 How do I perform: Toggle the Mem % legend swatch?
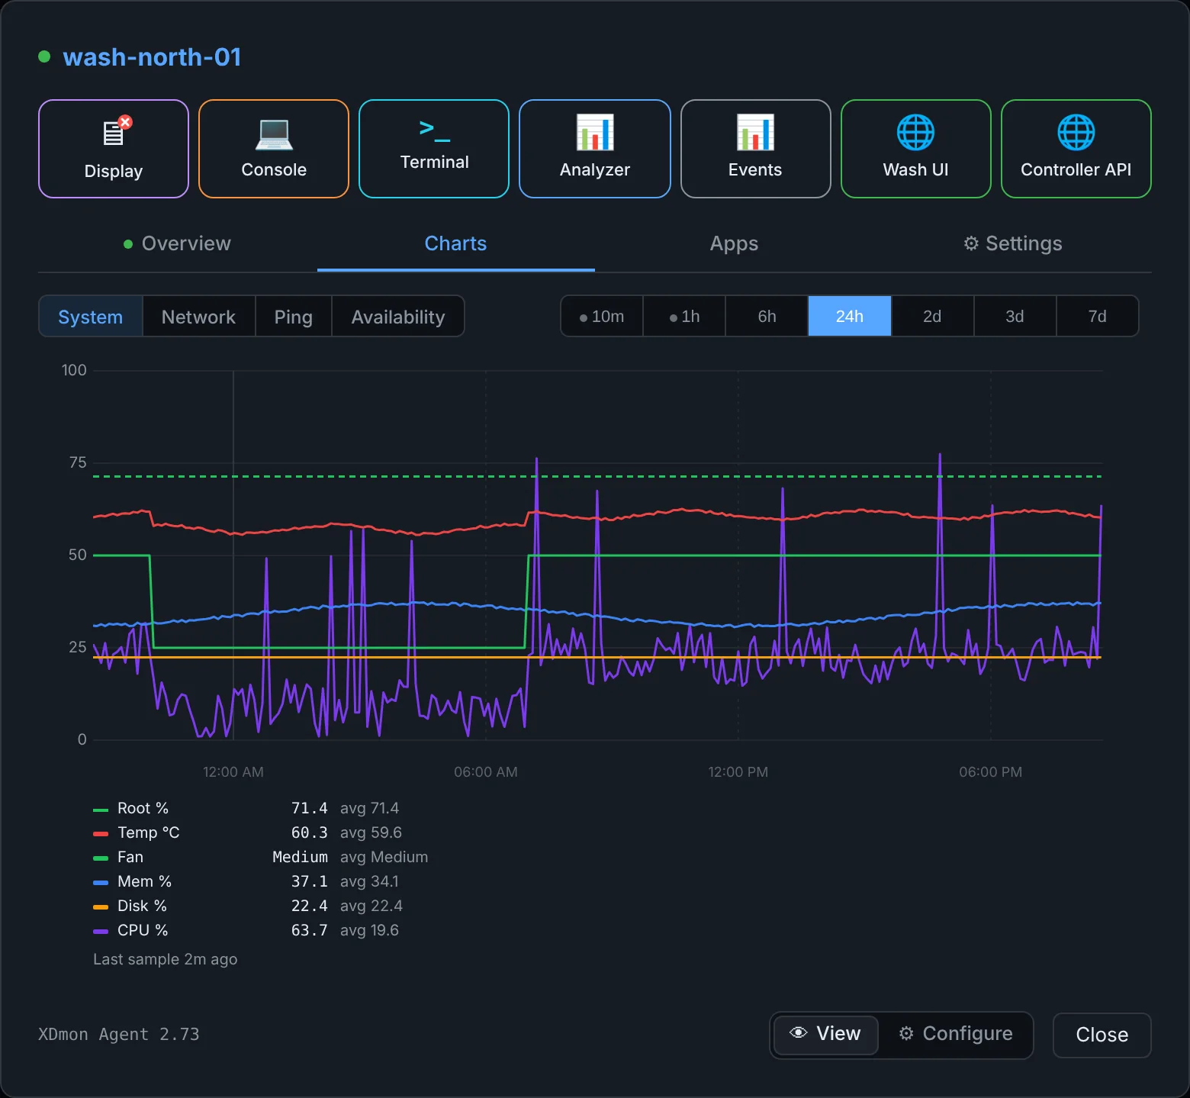[x=101, y=883]
